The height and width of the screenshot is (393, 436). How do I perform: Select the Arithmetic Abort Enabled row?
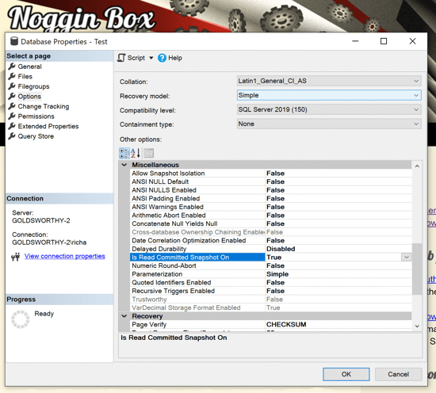[x=271, y=216]
